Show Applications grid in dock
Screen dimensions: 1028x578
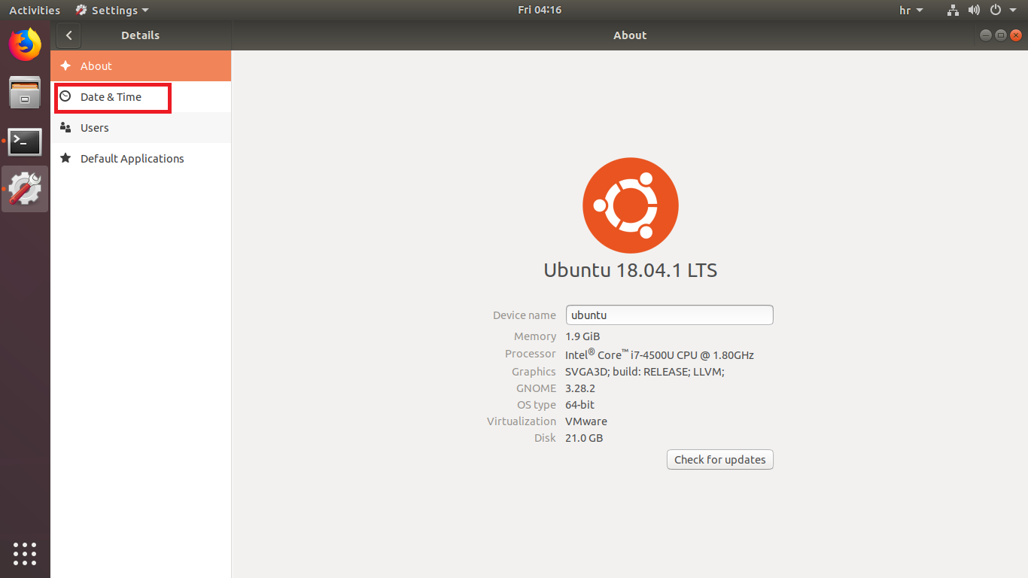click(x=25, y=553)
